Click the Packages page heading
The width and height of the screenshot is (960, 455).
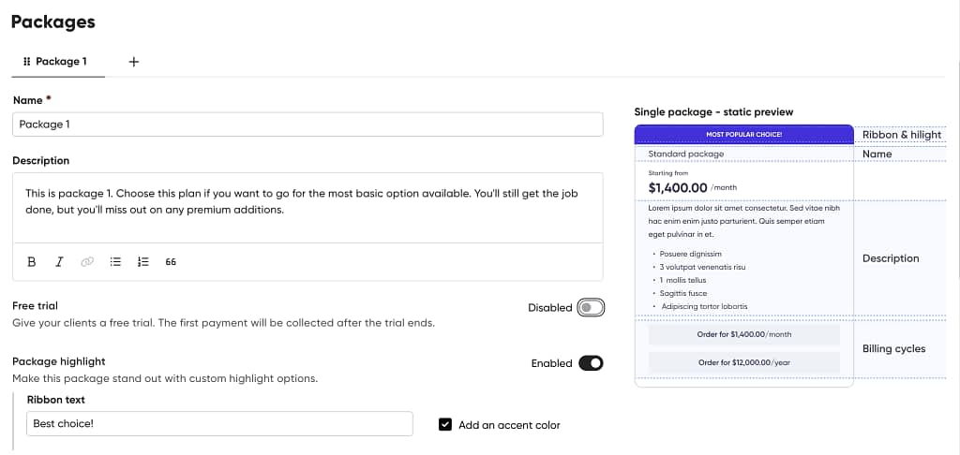click(x=53, y=22)
